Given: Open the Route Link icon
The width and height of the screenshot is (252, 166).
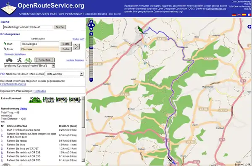Looking at the screenshot, I should click(x=48, y=100).
